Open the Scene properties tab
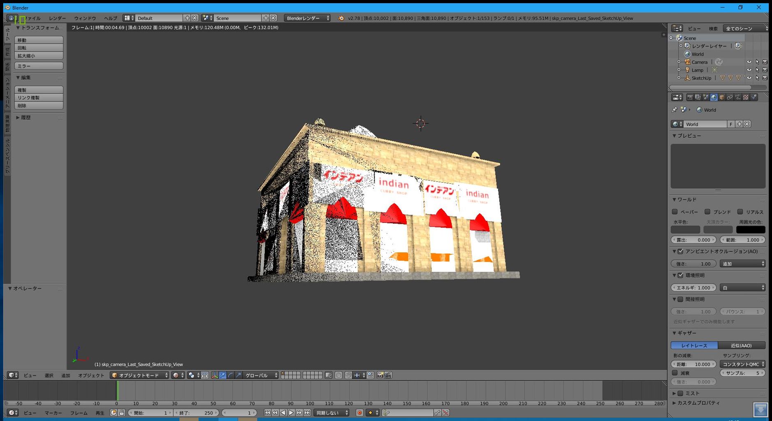 coord(706,97)
